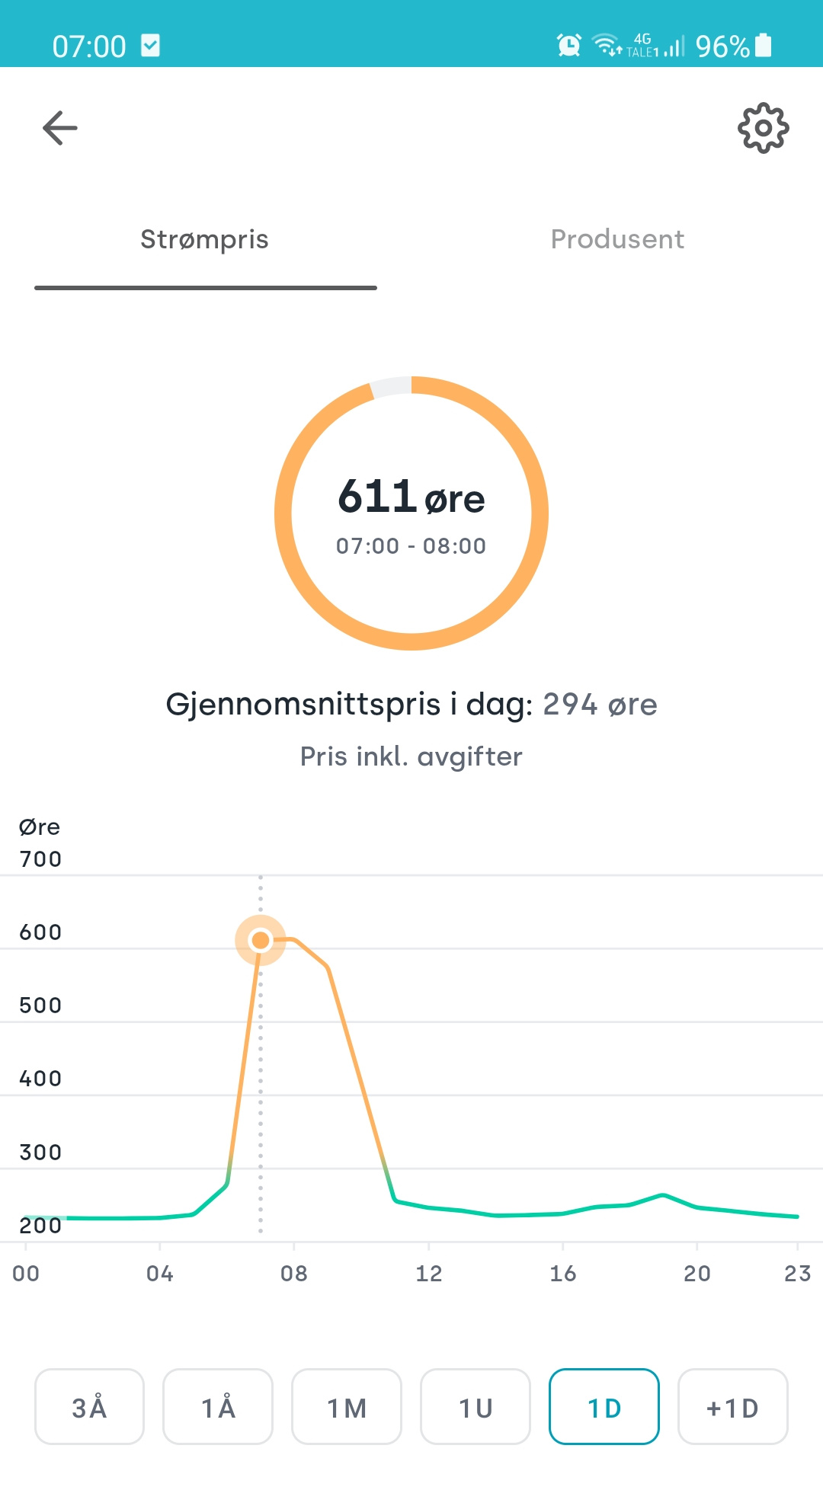This screenshot has height=1506, width=823.
Task: Tap the 611 øre price circle
Action: tap(411, 513)
